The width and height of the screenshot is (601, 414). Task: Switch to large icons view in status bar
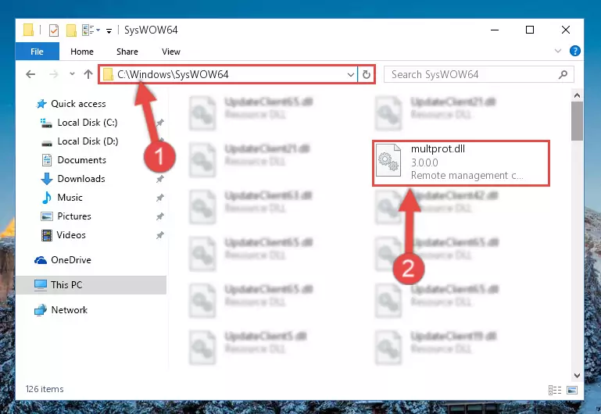click(572, 390)
